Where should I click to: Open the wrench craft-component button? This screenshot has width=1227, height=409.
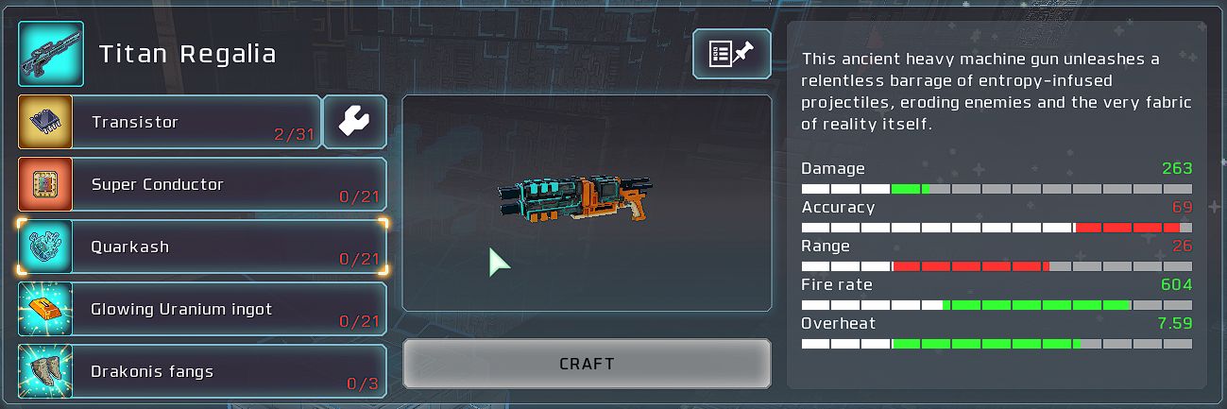point(354,122)
